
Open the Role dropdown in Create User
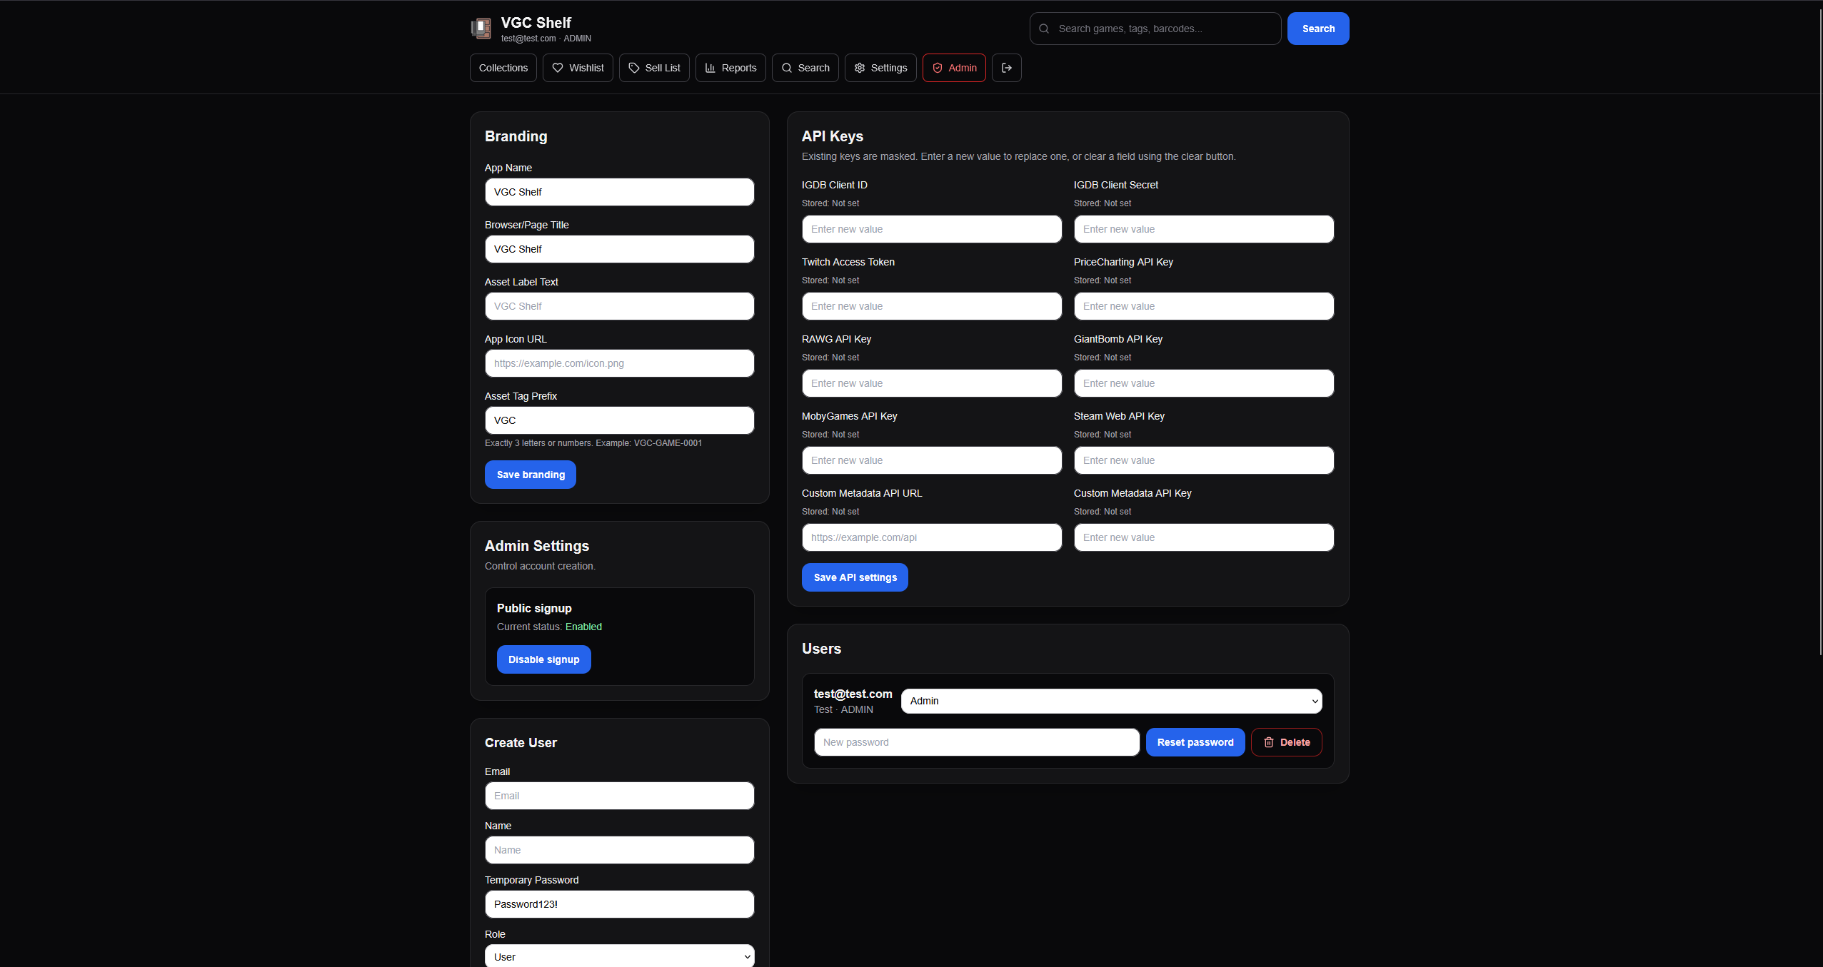pyautogui.click(x=620, y=956)
